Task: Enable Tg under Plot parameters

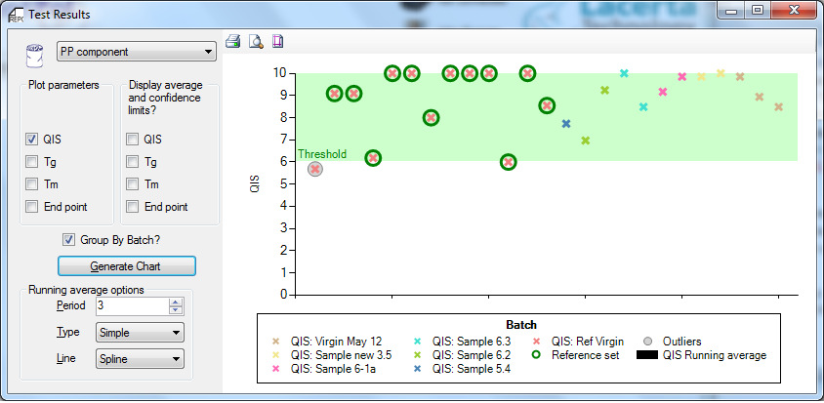Action: [x=33, y=162]
